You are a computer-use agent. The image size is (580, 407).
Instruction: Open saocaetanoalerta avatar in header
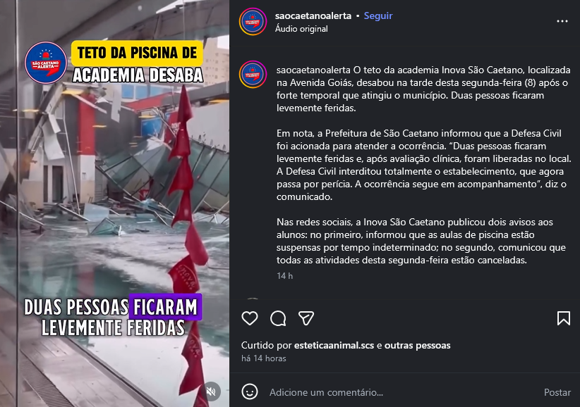pos(253,21)
